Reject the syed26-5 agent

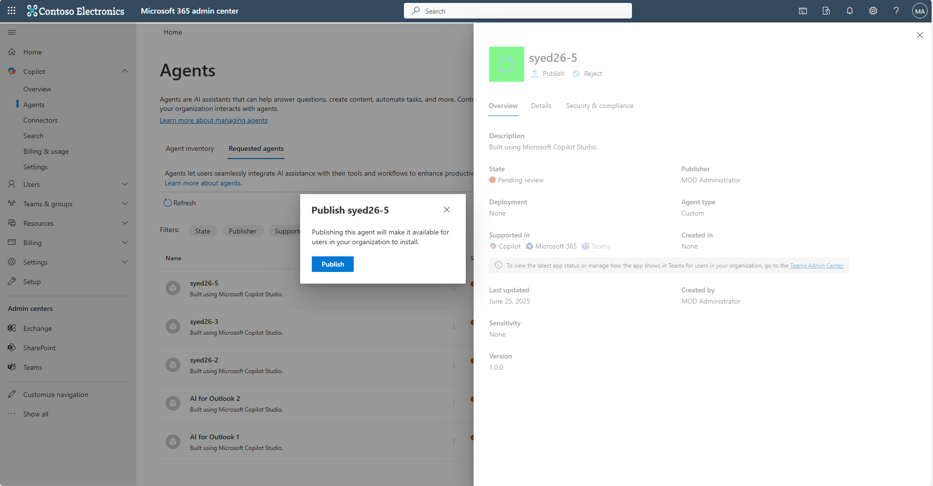[587, 73]
